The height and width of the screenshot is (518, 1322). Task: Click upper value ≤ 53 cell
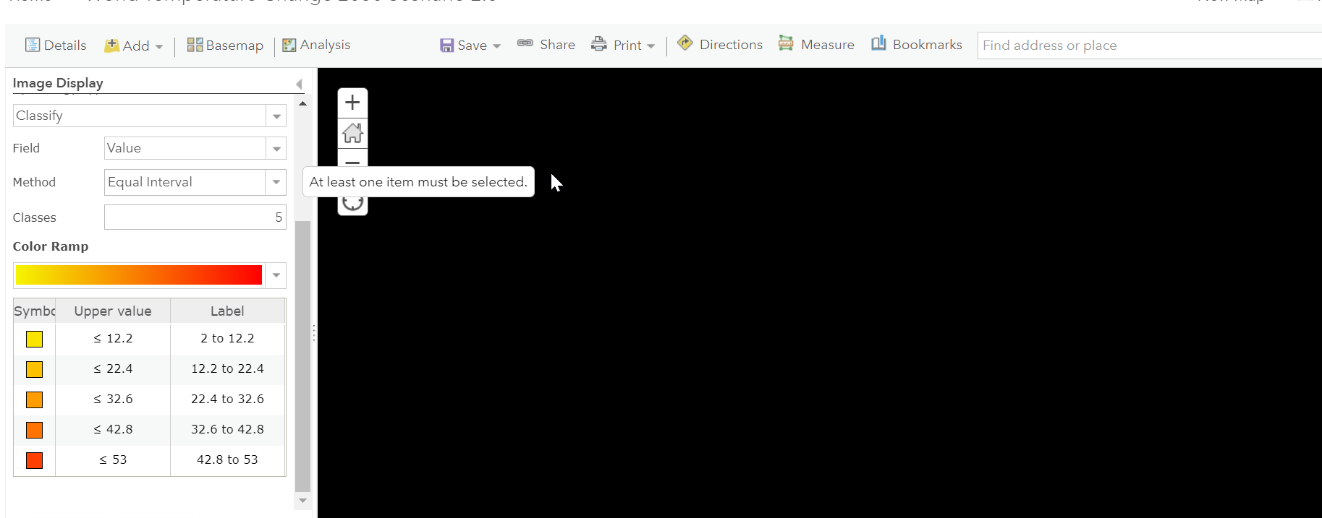pos(113,459)
